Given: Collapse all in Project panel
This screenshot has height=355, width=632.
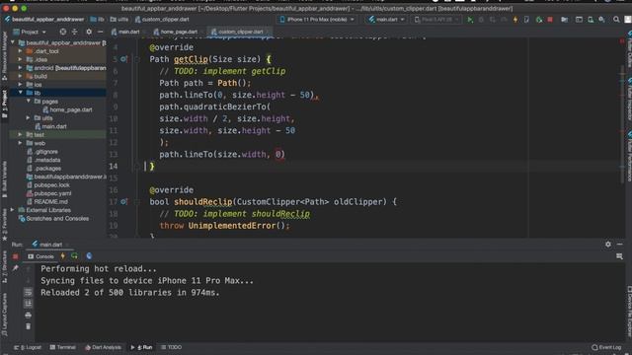Looking at the screenshot, I should pos(75,32).
